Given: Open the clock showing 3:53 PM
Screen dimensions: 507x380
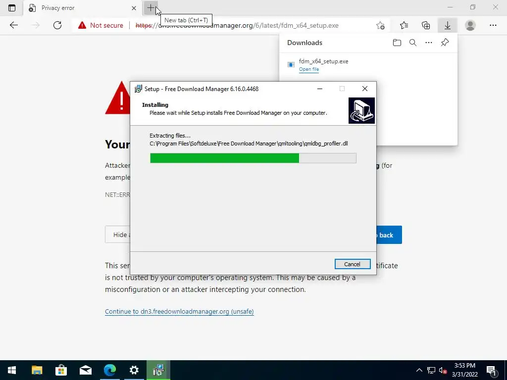Looking at the screenshot, I should pyautogui.click(x=464, y=370).
